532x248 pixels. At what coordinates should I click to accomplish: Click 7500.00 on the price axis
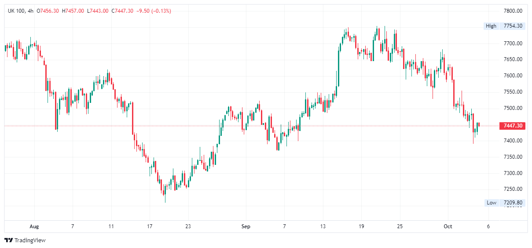(x=513, y=108)
